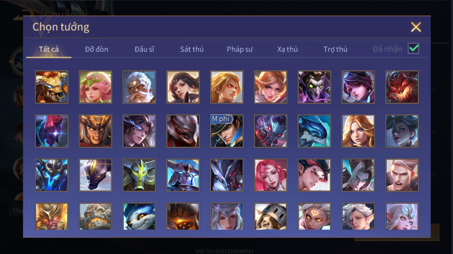
Task: Open the Đấu sĩ hero category tab
Action: (144, 49)
